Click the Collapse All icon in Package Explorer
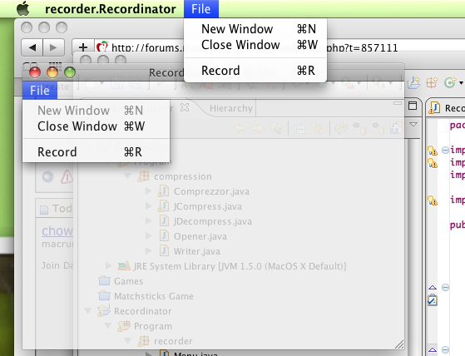 300,129
